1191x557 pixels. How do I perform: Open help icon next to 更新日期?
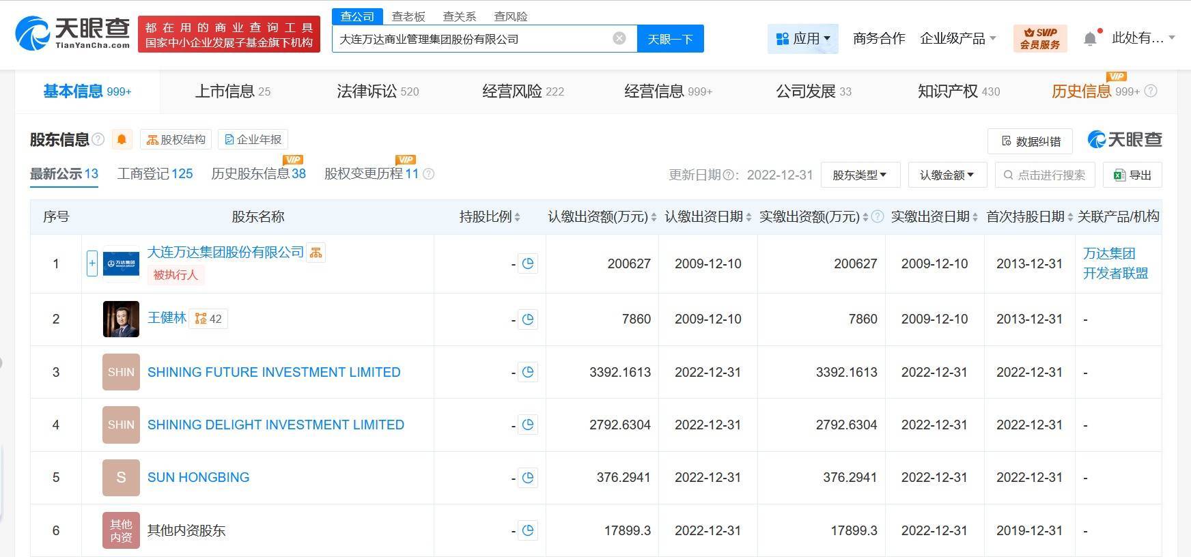click(728, 175)
